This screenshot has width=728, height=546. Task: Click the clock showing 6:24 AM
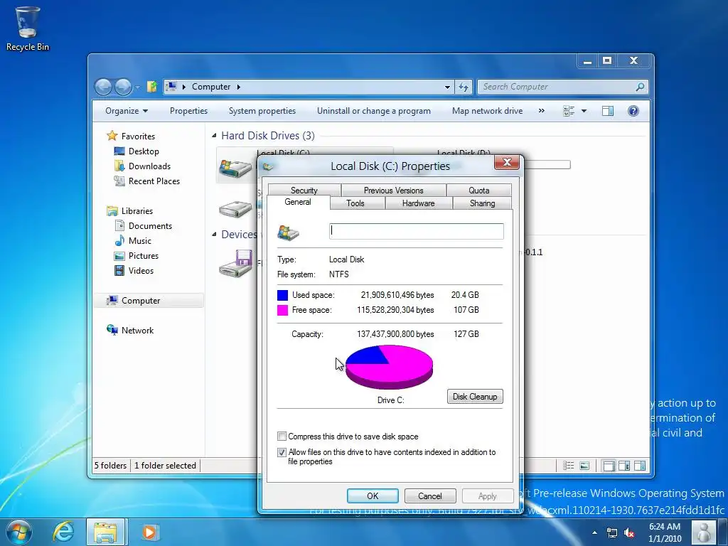tap(665, 532)
